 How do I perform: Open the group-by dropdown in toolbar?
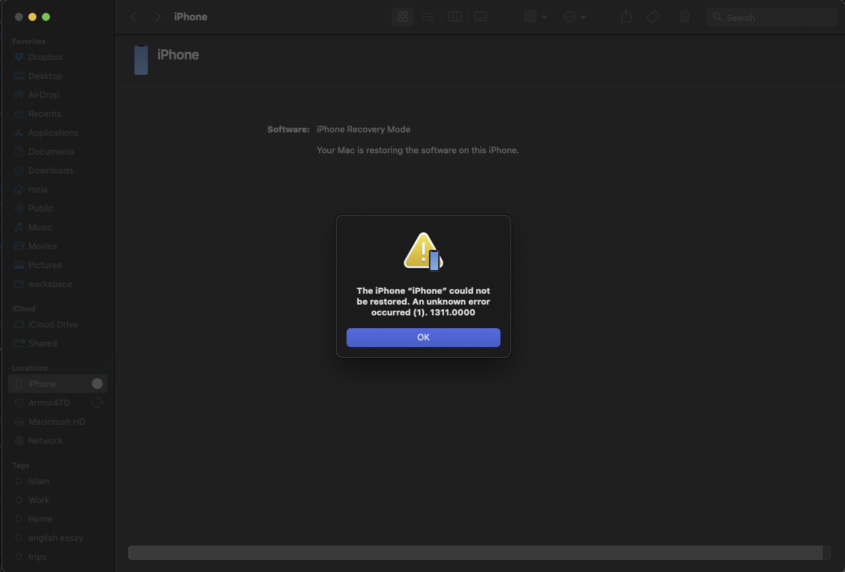535,17
